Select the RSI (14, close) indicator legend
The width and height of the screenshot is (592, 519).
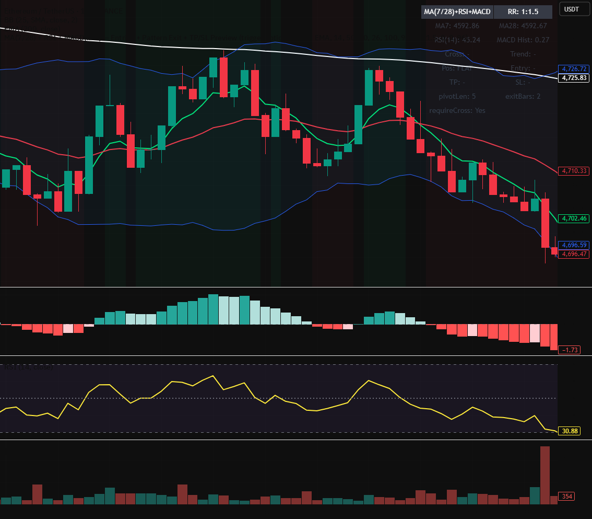pyautogui.click(x=29, y=367)
